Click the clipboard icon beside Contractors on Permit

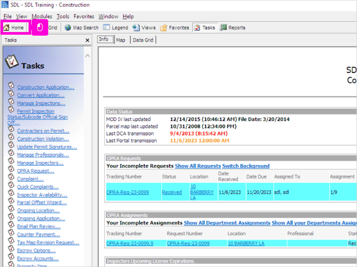click(11, 129)
